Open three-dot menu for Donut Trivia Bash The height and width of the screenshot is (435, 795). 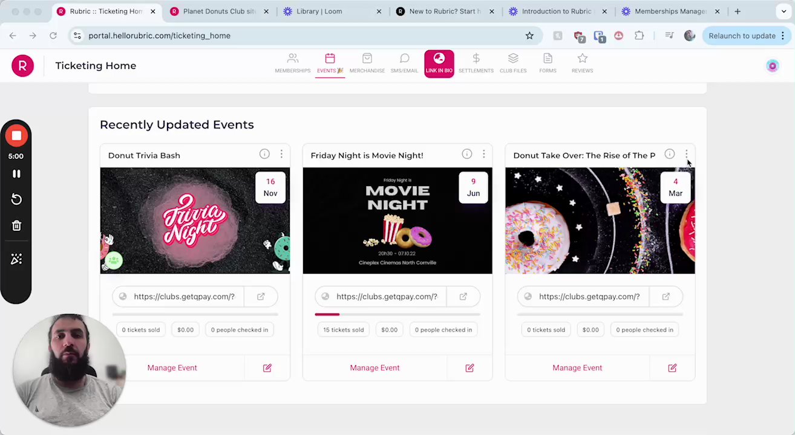pos(281,155)
